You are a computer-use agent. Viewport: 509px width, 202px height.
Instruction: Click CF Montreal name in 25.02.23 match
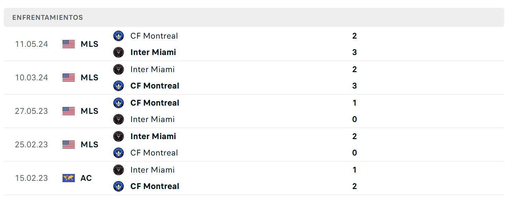pos(154,153)
